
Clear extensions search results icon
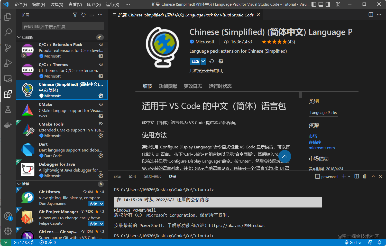92,15
